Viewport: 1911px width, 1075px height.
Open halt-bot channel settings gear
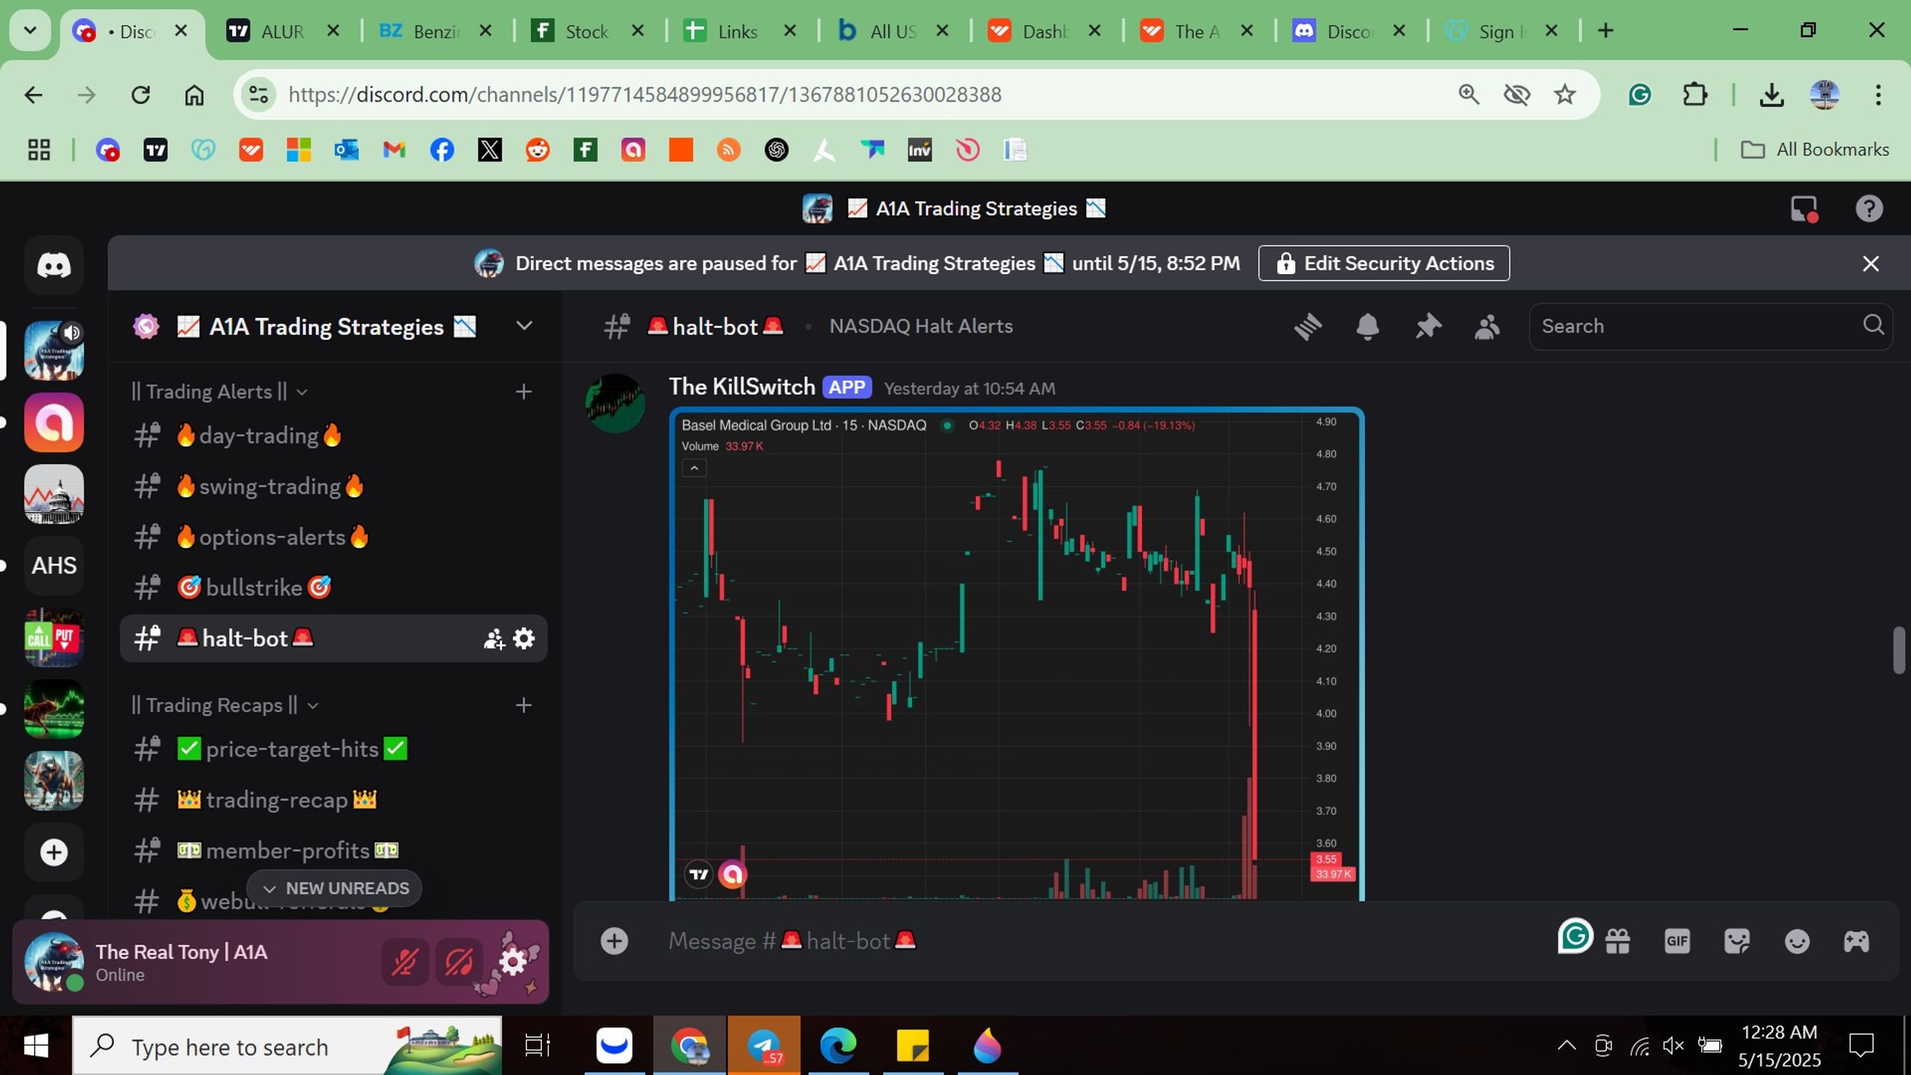[x=524, y=638]
